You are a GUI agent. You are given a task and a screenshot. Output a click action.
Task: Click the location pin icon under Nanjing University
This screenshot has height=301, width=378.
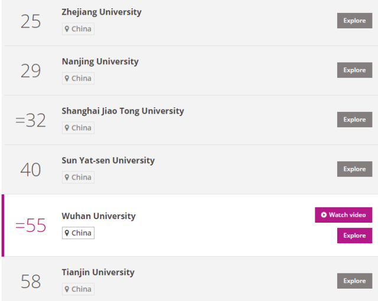coord(67,78)
